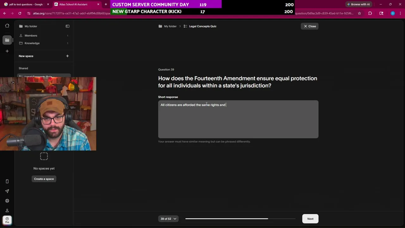The height and width of the screenshot is (228, 405).
Task: Click the Knowledge count value
Action: tap(67, 43)
